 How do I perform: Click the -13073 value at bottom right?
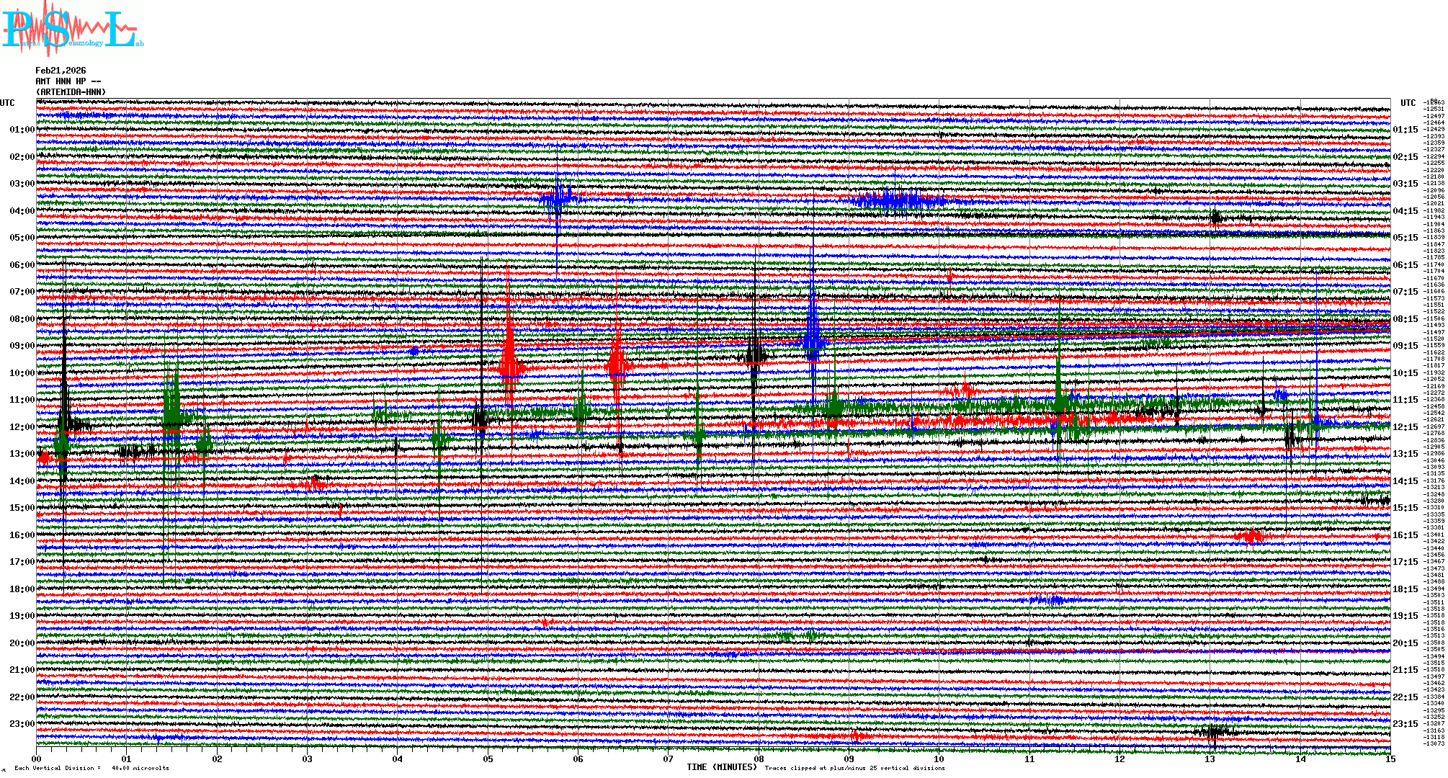[1434, 743]
